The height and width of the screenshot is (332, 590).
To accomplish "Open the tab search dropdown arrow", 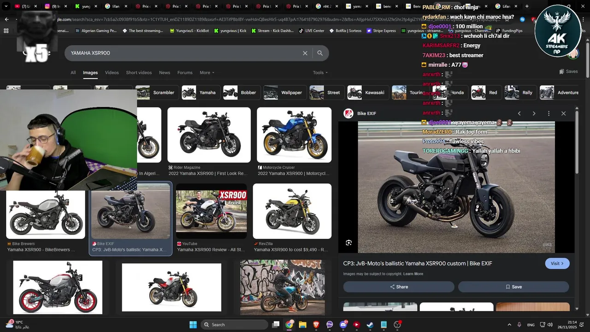I will pyautogui.click(x=6, y=6).
